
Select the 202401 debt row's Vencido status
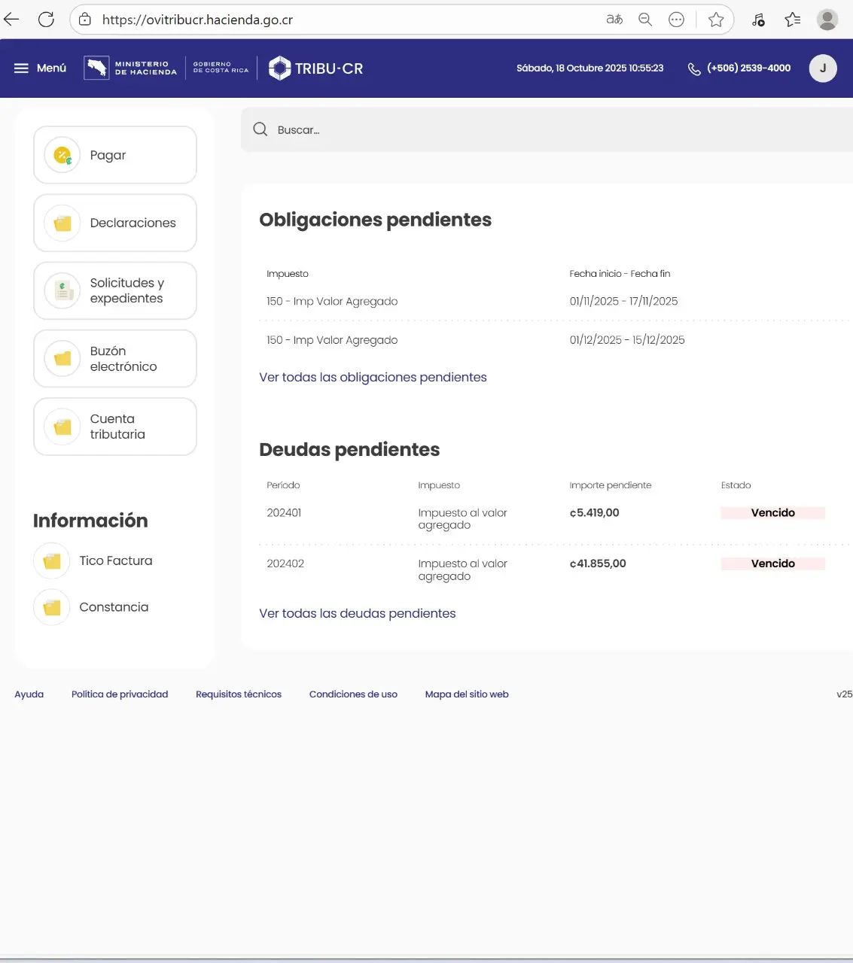click(772, 513)
